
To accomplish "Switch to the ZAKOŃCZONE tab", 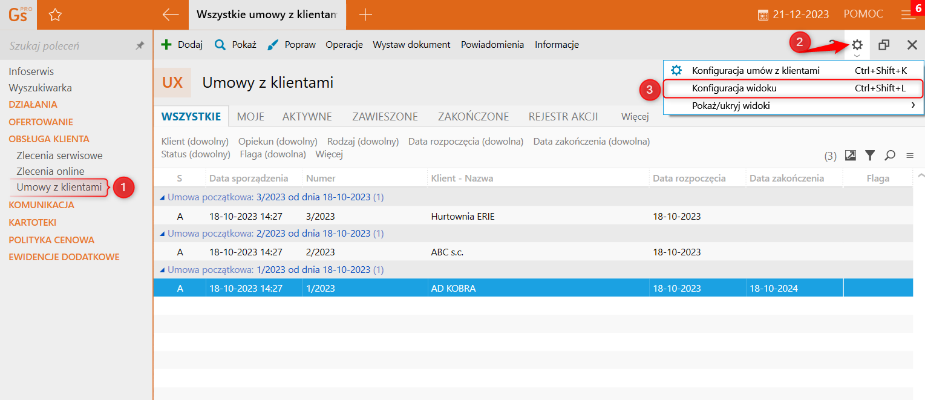I will click(x=473, y=117).
